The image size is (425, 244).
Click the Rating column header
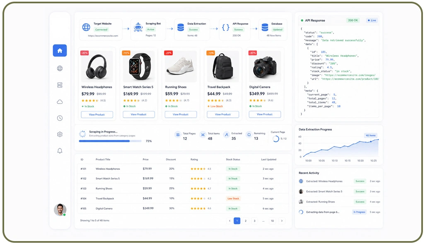tap(194, 159)
